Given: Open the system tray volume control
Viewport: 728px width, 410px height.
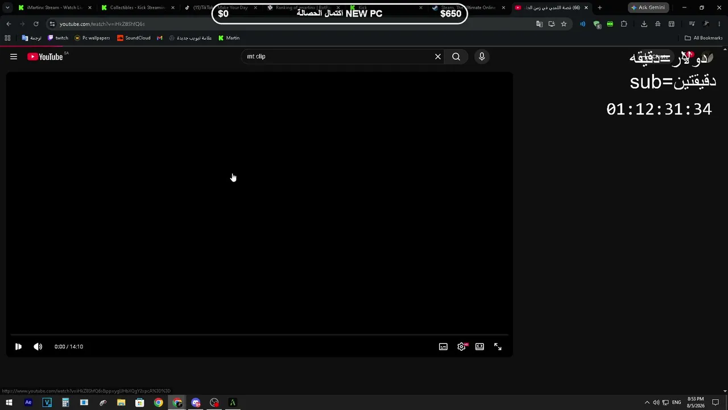Looking at the screenshot, I should point(656,403).
